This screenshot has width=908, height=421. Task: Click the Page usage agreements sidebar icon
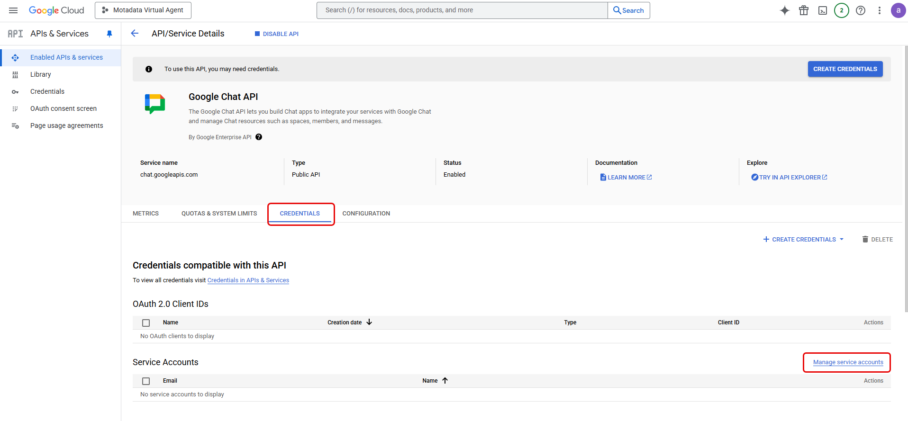pos(15,126)
